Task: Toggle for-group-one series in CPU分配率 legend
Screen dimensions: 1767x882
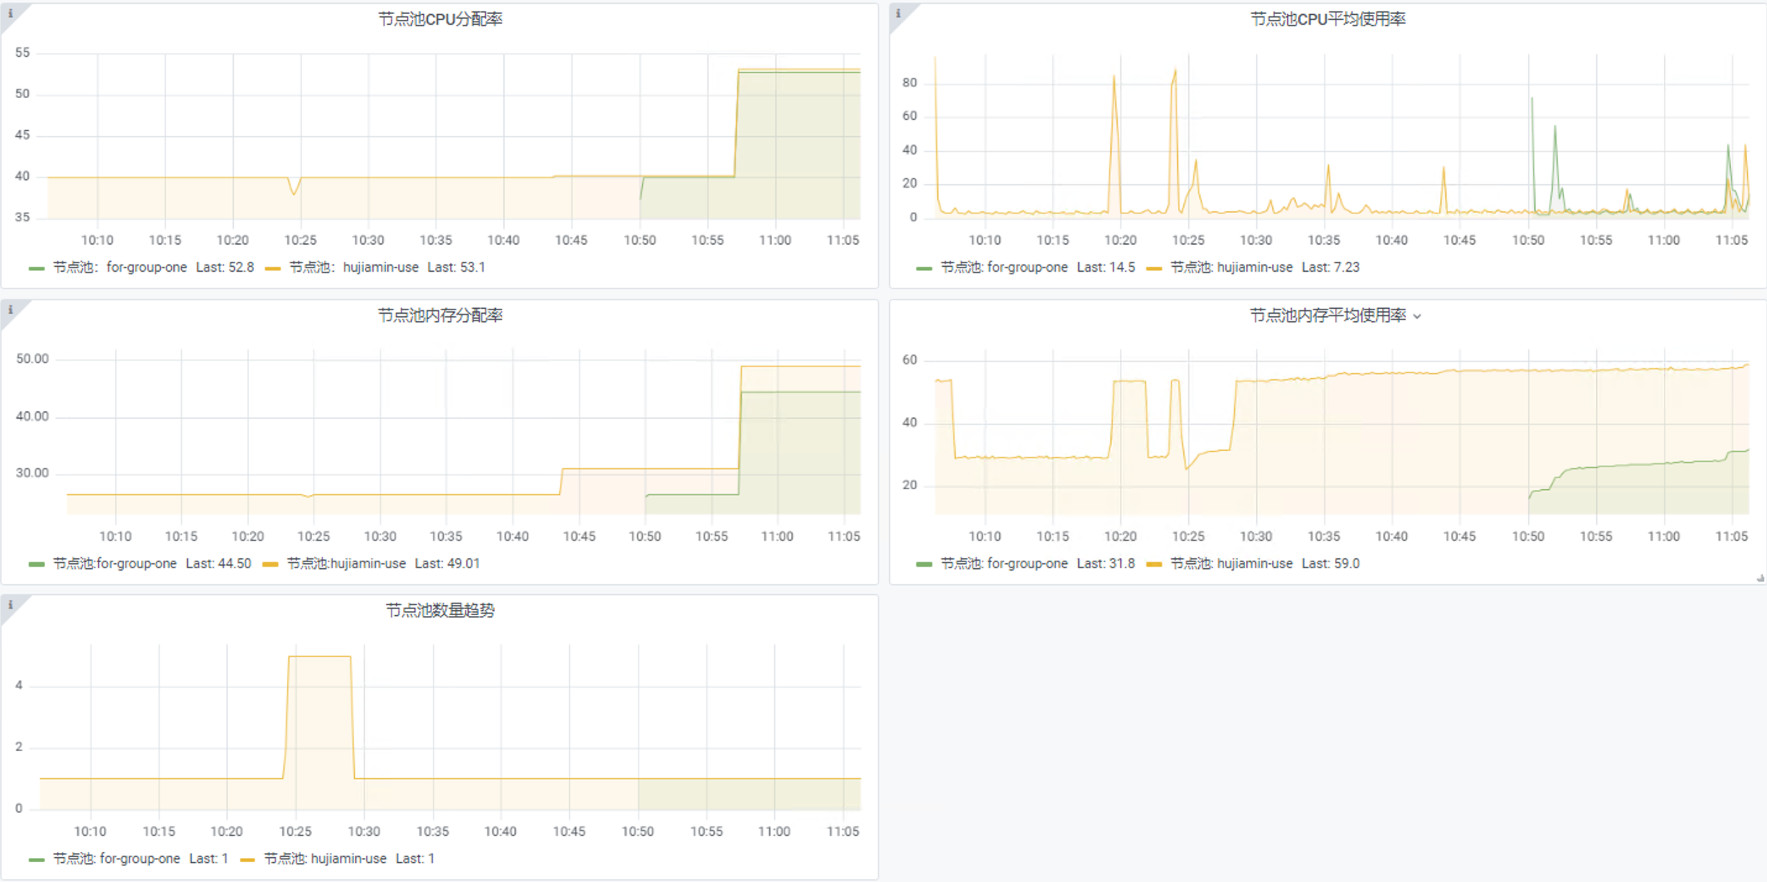Action: click(x=146, y=267)
